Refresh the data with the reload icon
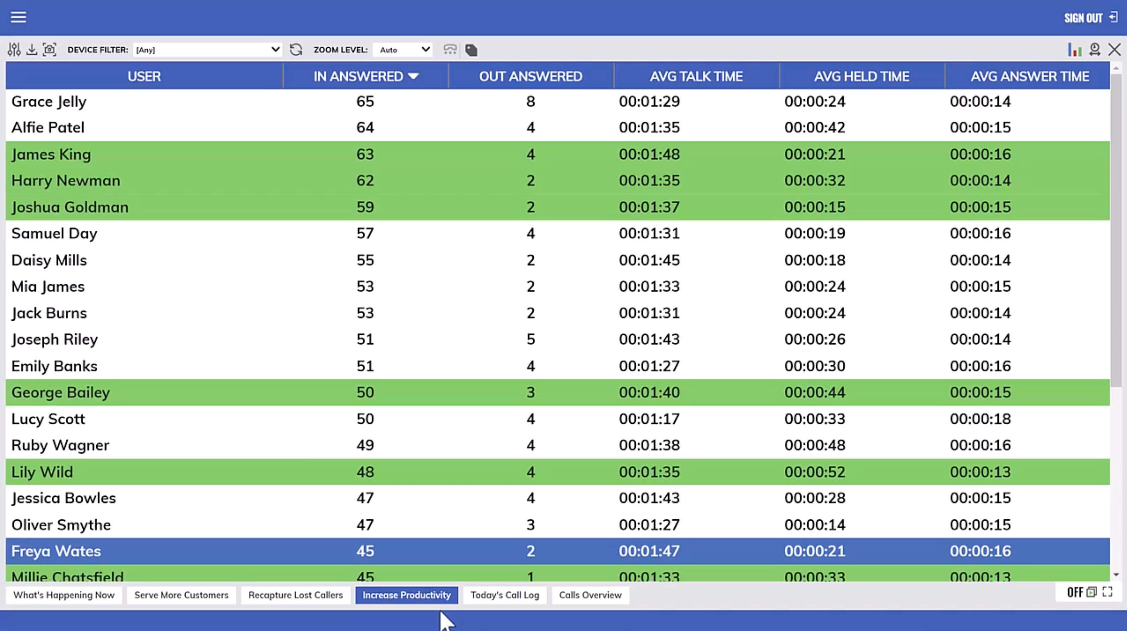This screenshot has height=631, width=1127. click(x=296, y=50)
